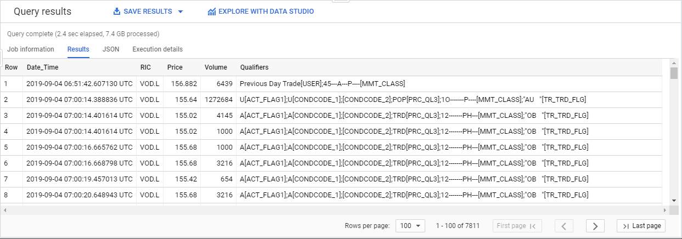Click the Save Results download icon
The width and height of the screenshot is (682, 239).
[116, 12]
